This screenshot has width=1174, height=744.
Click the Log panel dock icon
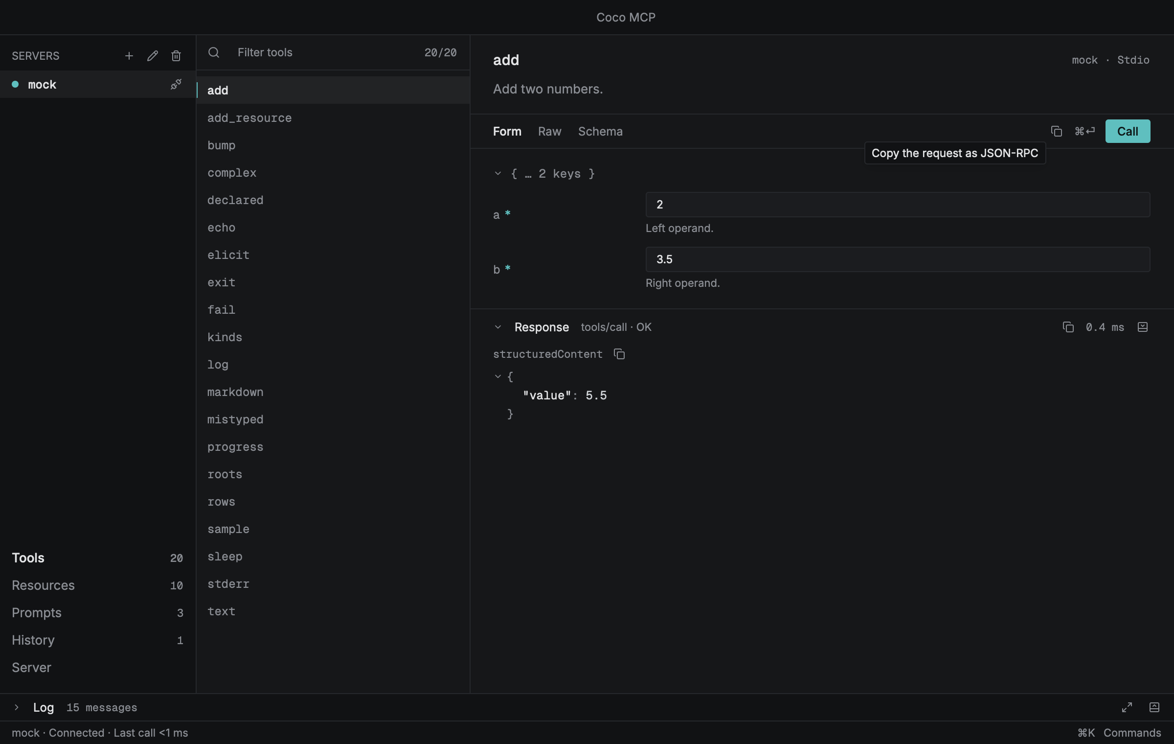(x=1154, y=707)
